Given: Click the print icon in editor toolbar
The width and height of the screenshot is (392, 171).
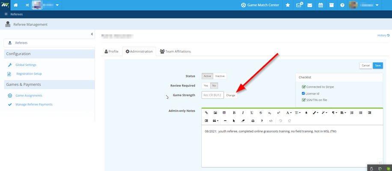Looking at the screenshot, I should click(253, 121).
